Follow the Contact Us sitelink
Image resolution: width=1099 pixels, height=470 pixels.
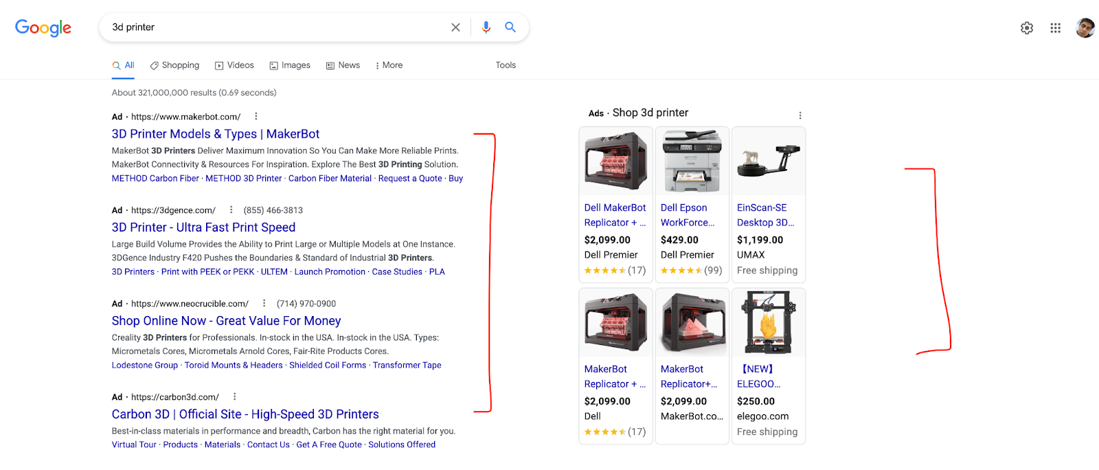tap(269, 445)
